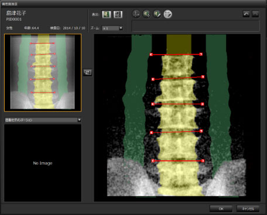
Task: Choose the region move tool icon
Action: (x=146, y=14)
